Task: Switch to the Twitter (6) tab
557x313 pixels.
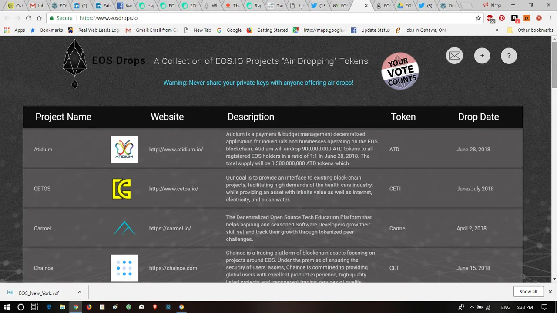Action: pos(426,6)
